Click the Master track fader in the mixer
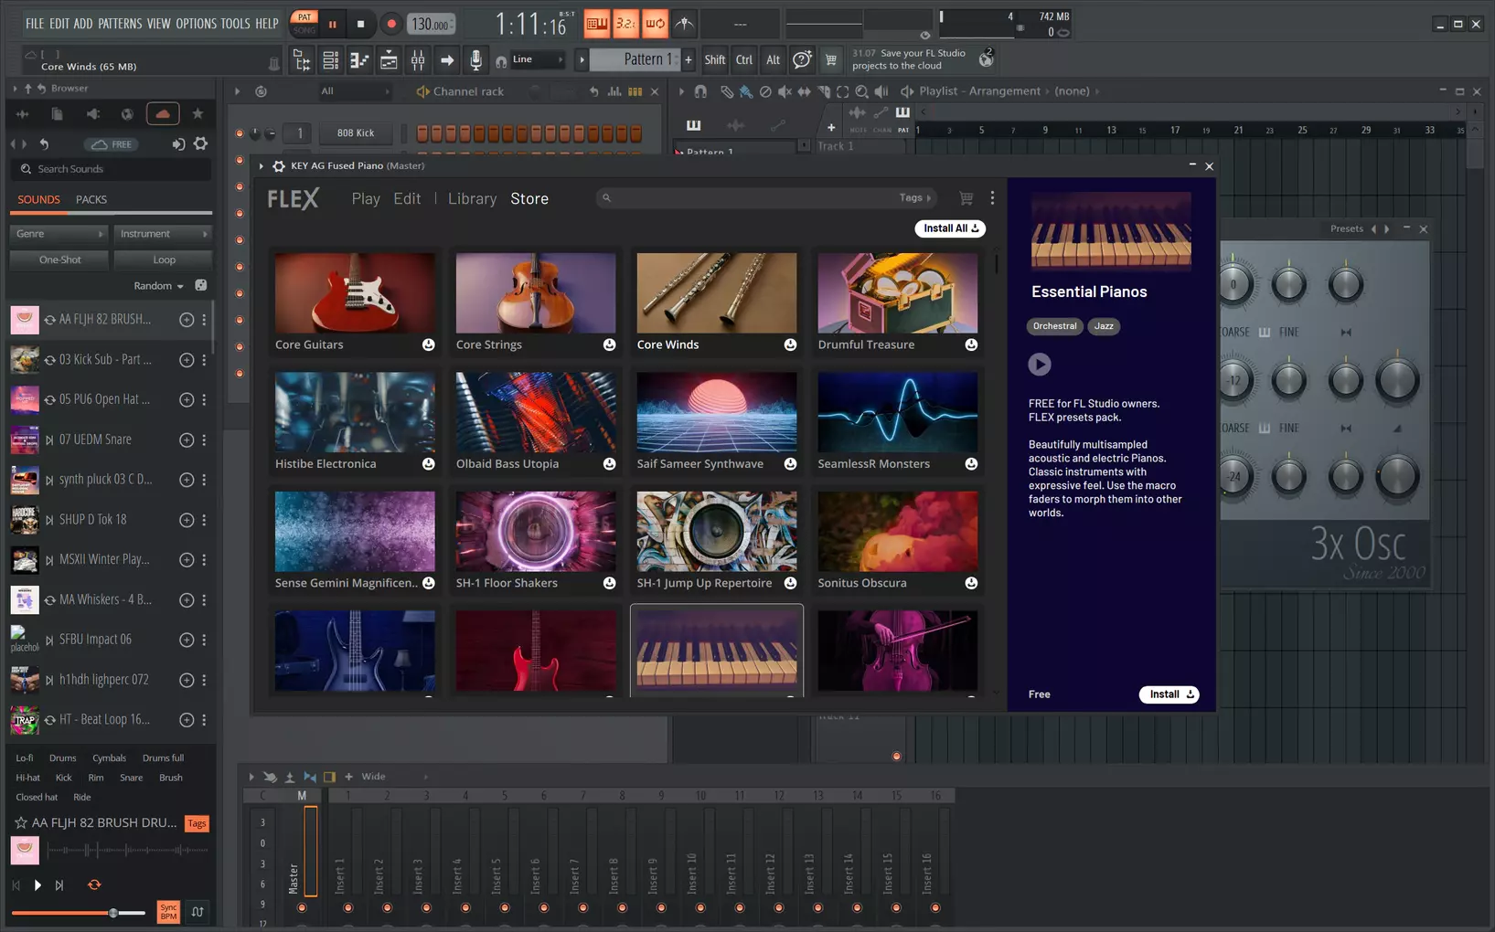 click(x=311, y=852)
